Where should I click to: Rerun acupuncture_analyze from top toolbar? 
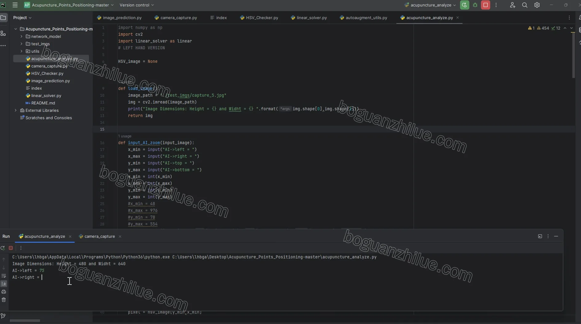(x=465, y=5)
